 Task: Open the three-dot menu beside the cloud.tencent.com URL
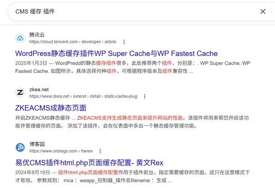pyautogui.click(x=124, y=42)
